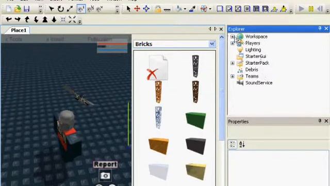Screen dimensions: 330x186
Task: Select the blue handles Resize tool
Action: (146, 9)
